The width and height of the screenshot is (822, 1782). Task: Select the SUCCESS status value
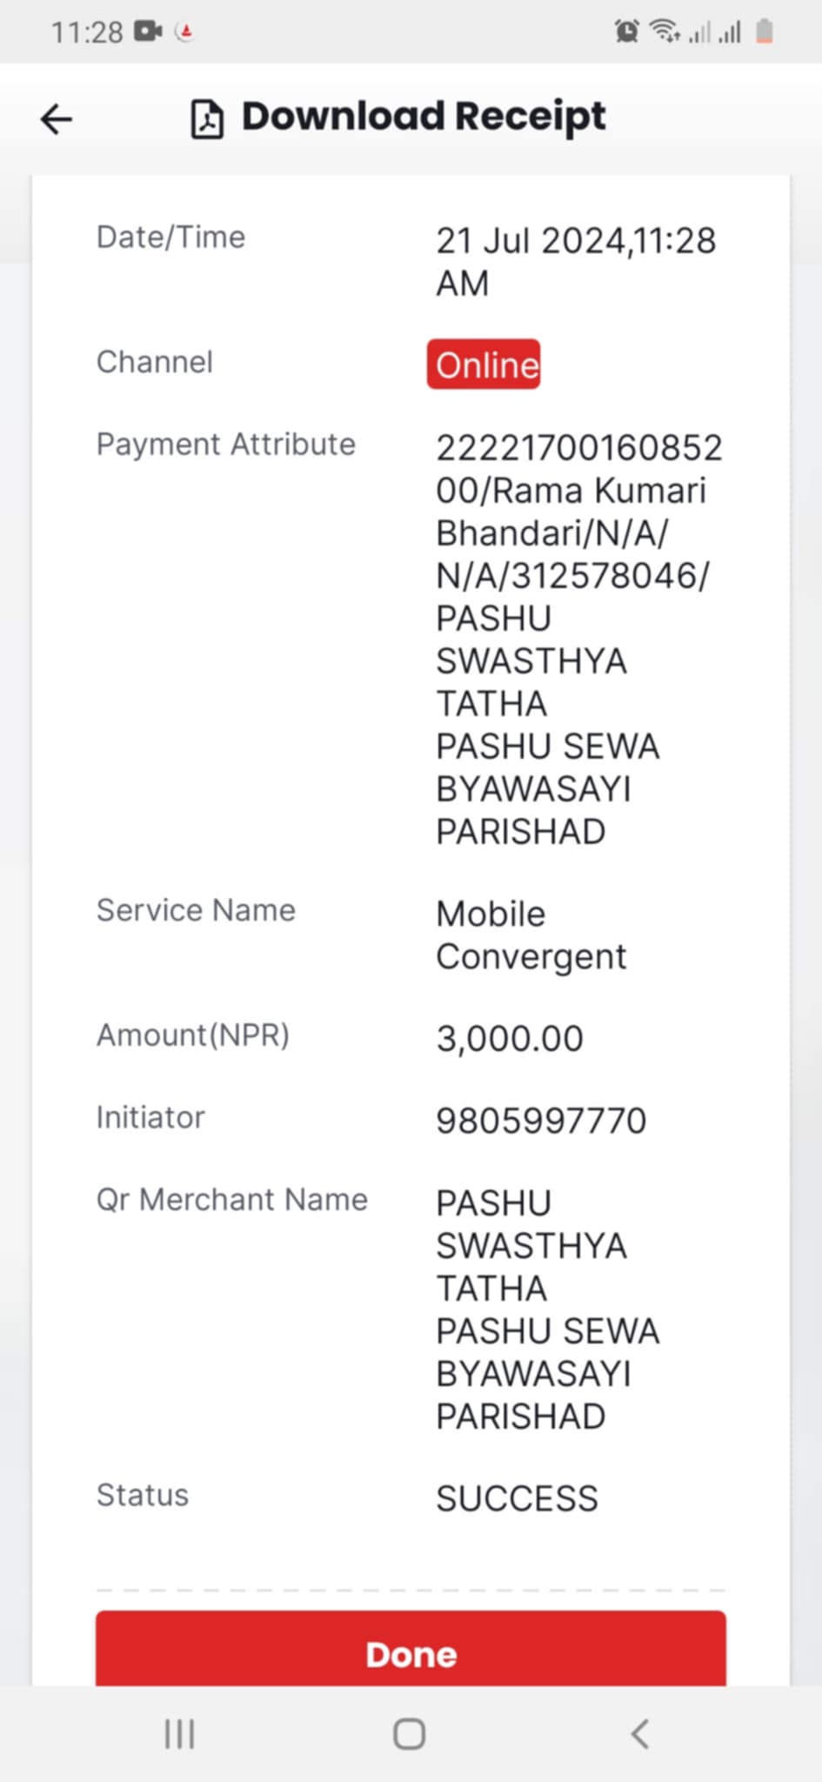[x=517, y=1499]
